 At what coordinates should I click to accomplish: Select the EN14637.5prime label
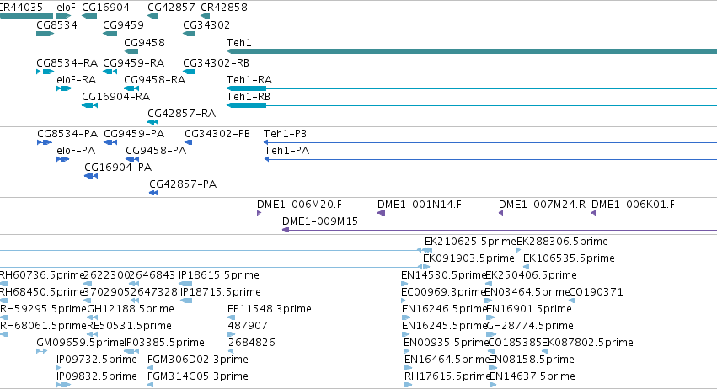(x=532, y=376)
